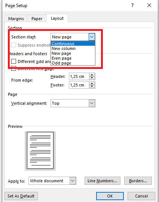
Task: Choose New column from section start list
Action: 73,48
